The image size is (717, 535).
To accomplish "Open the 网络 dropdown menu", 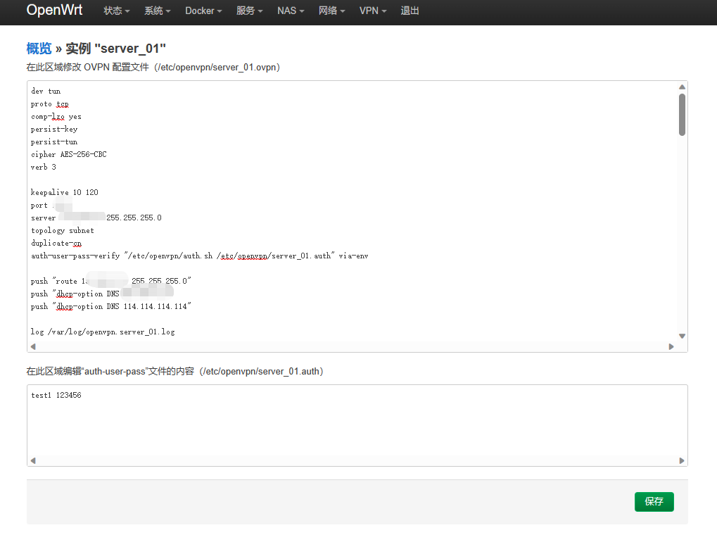I will point(331,11).
